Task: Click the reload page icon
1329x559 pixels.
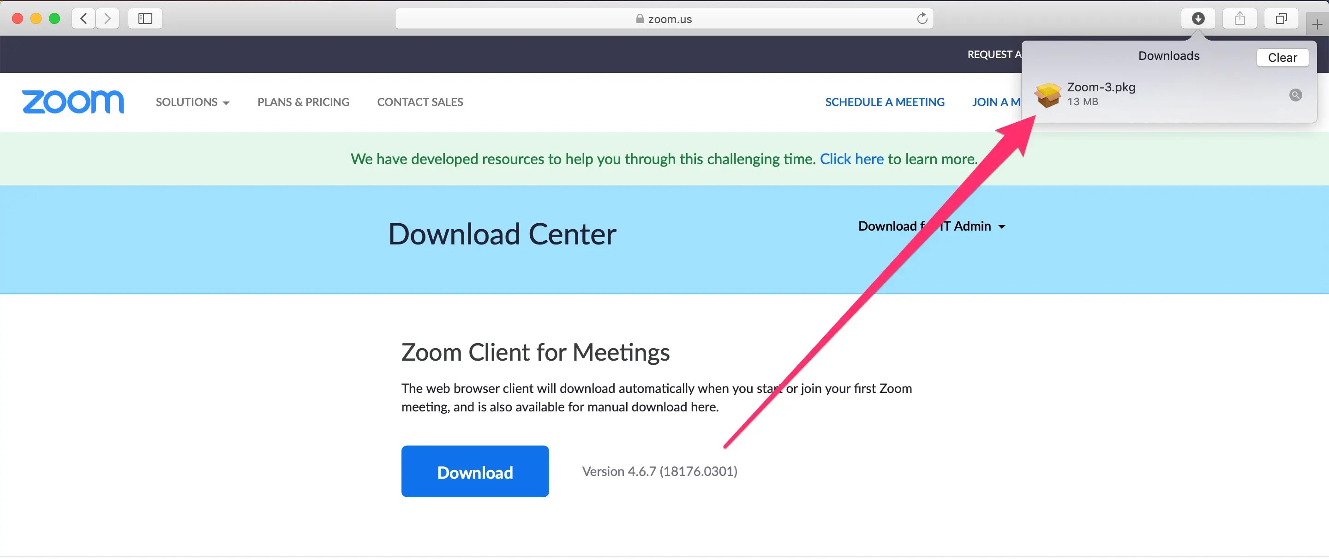Action: (922, 18)
